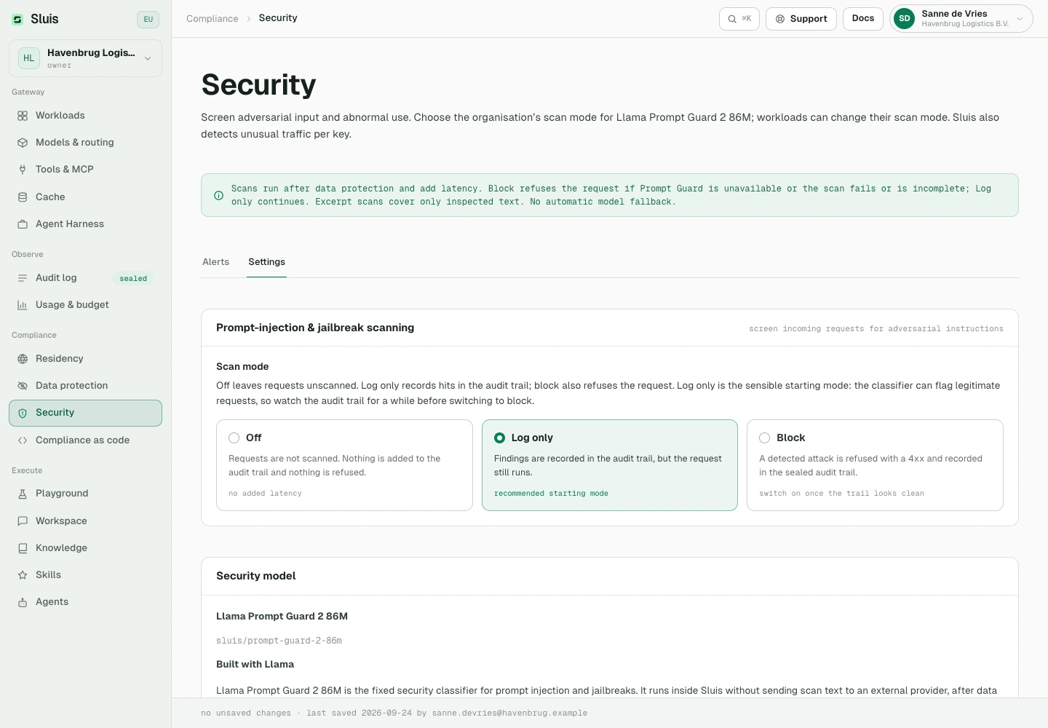This screenshot has width=1048, height=728.
Task: Click the Residency globe icon
Action: pyautogui.click(x=23, y=359)
